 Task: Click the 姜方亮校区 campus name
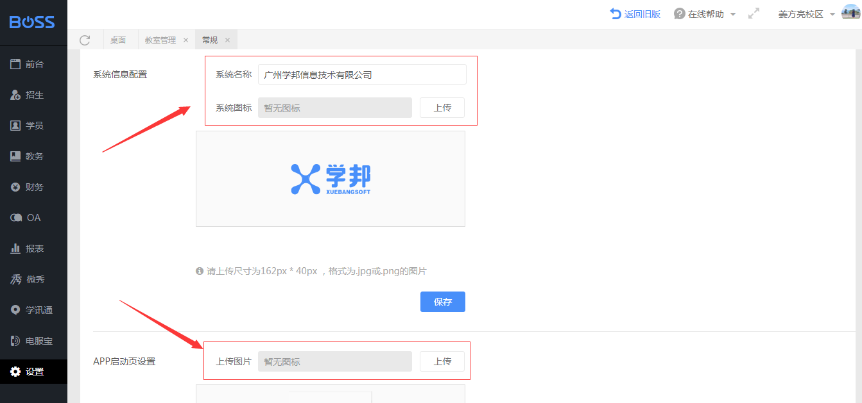[x=800, y=14]
